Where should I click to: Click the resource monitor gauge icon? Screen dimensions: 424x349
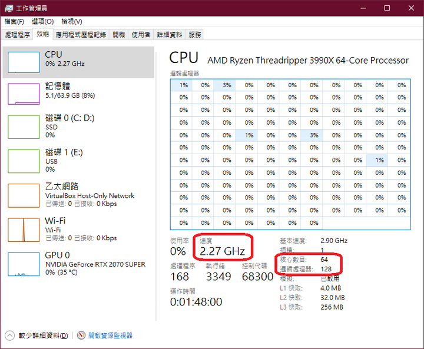81,335
